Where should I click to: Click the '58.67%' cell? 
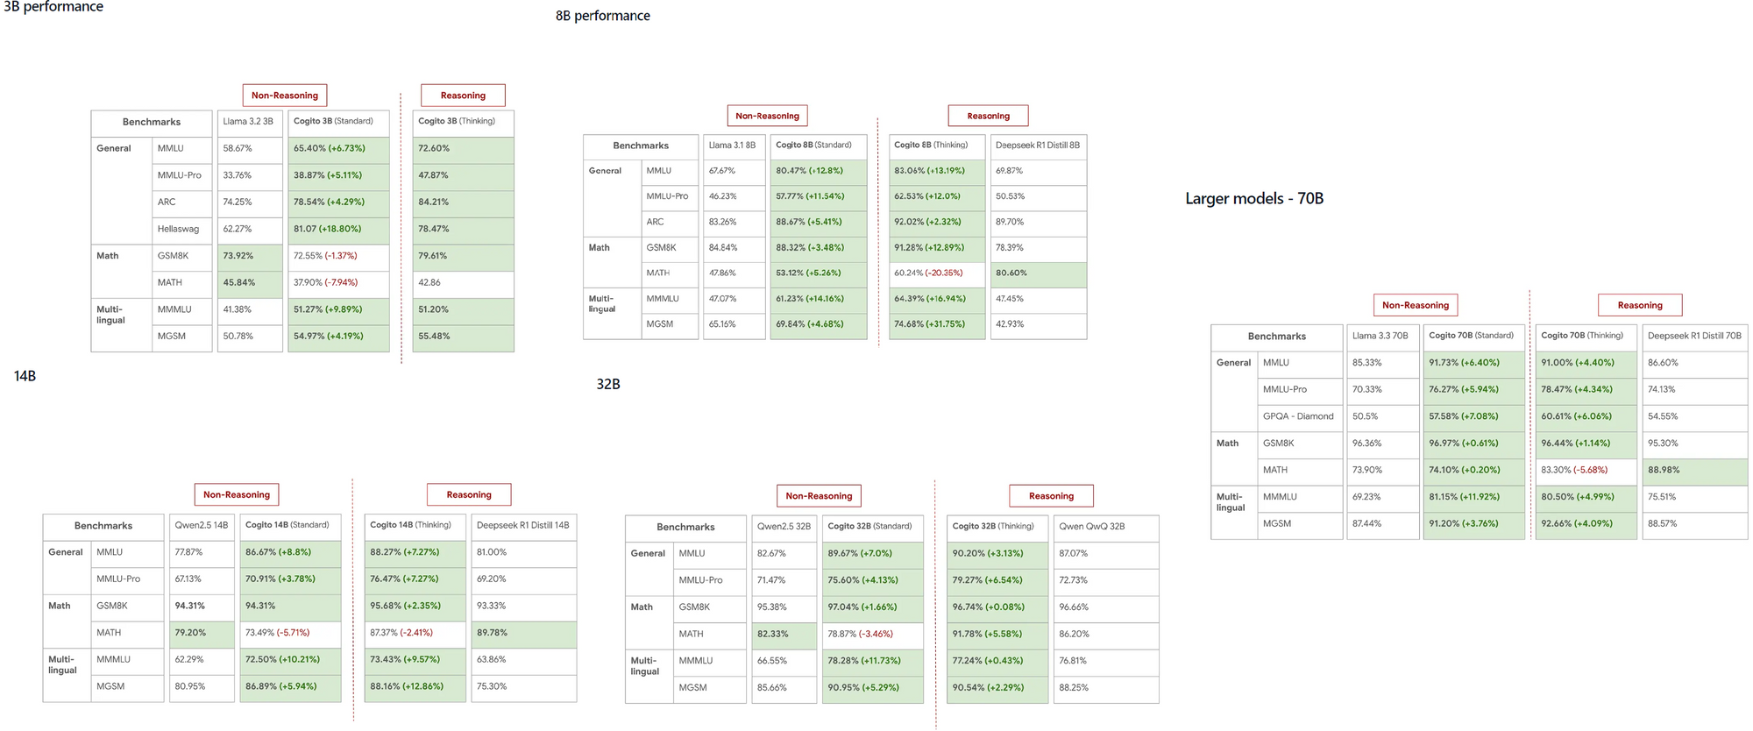(x=249, y=149)
